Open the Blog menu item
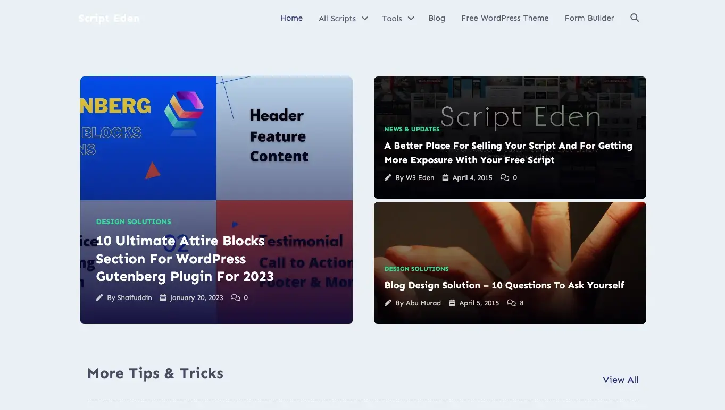Screen dimensions: 725x410 (x=437, y=18)
